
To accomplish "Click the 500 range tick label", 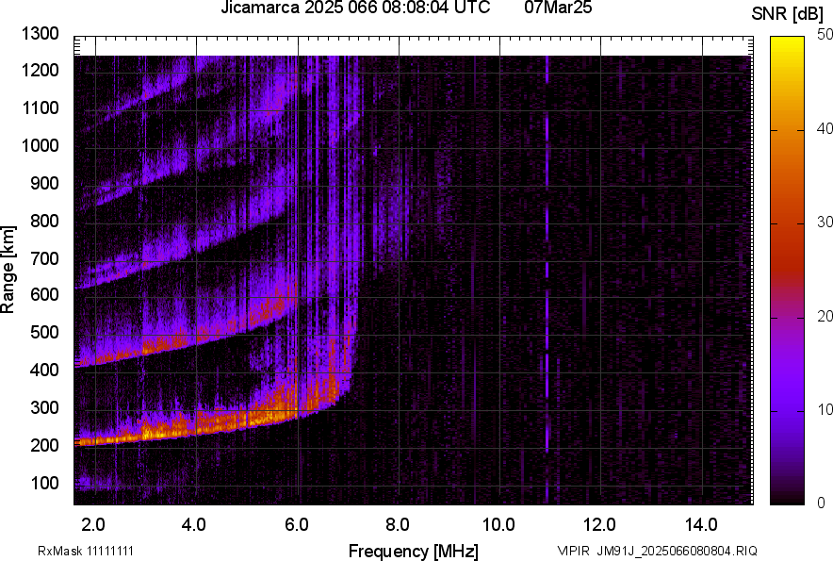I will coord(43,333).
